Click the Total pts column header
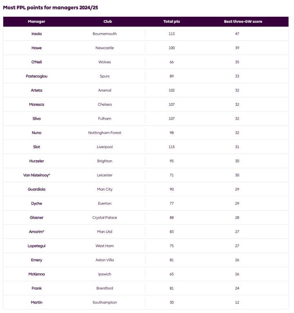This screenshot has width=294, height=313. coord(171,22)
